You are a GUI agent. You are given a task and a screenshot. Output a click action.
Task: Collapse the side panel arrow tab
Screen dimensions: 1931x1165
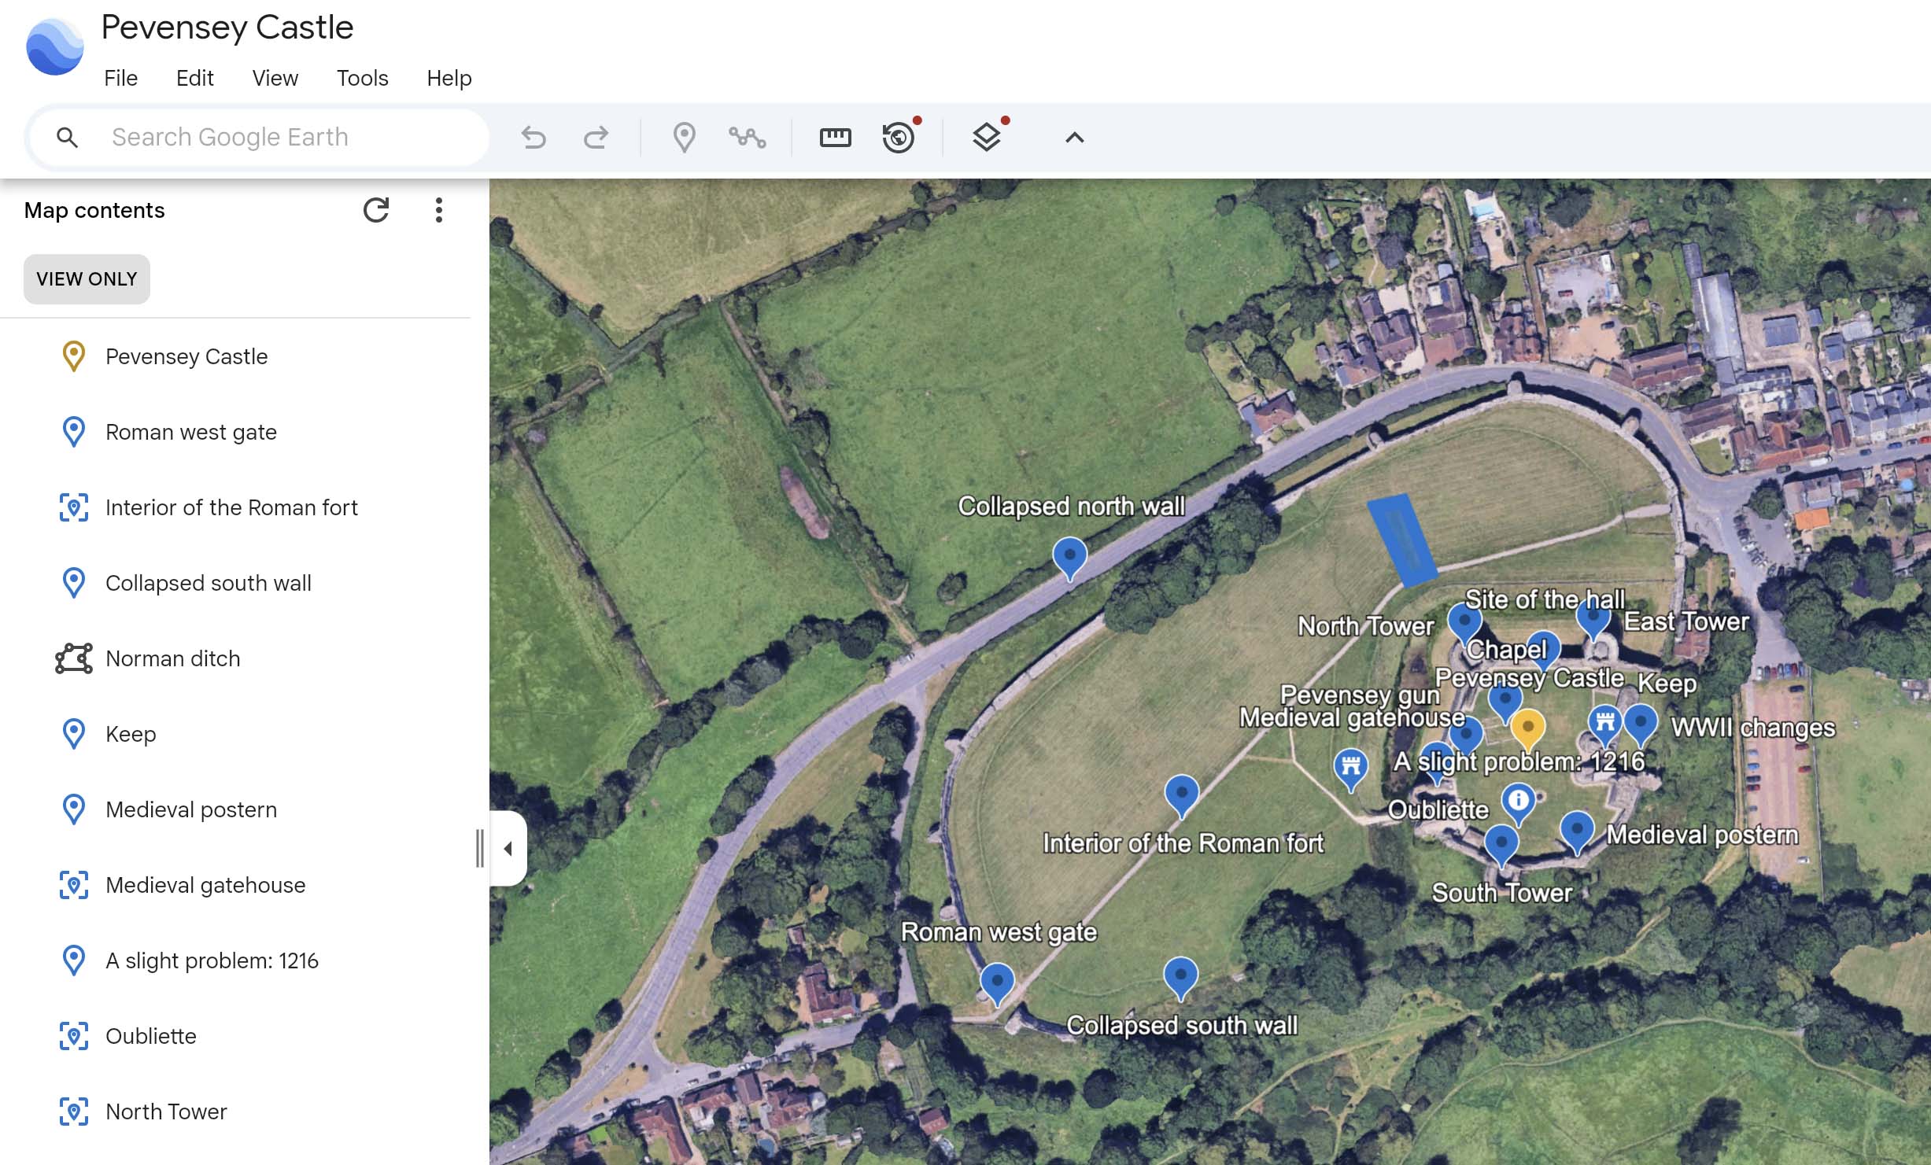508,848
